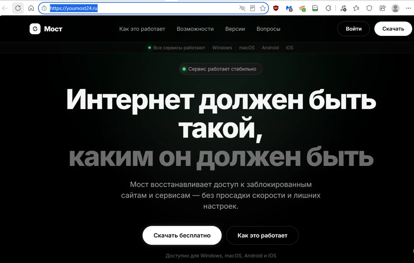The image size is (414, 263).
Task: Click the Все сервисы работают status text
Action: 179,48
